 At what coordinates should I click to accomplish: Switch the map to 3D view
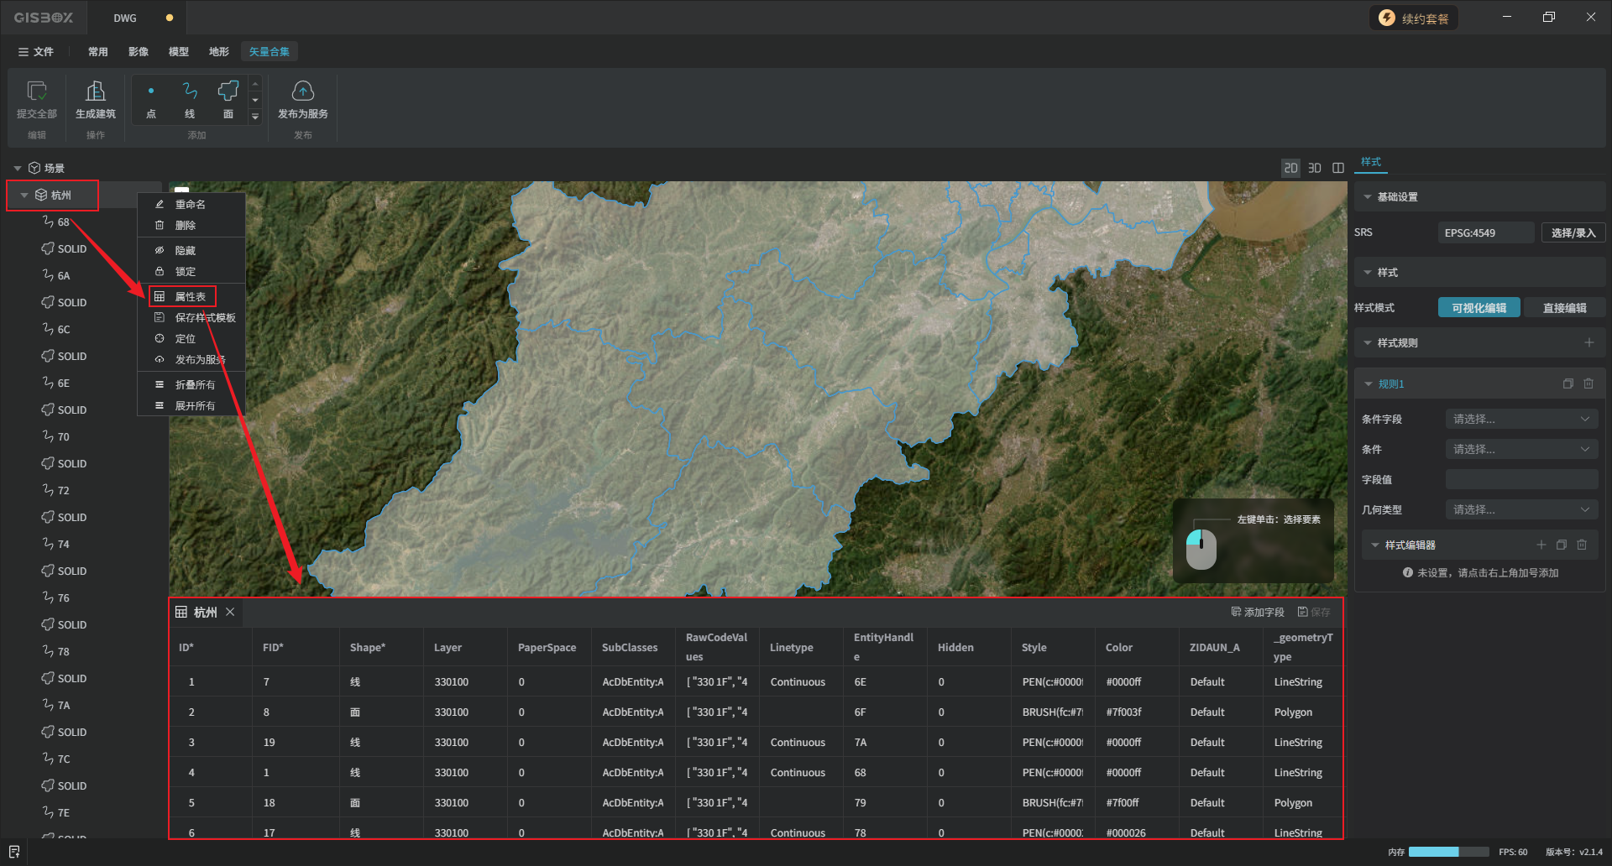coord(1315,168)
